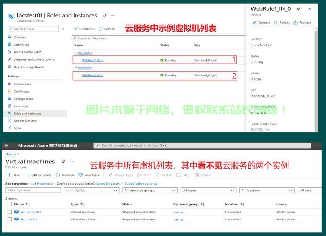
Task: Click the Scale icon in sidebar
Action: 9,128
